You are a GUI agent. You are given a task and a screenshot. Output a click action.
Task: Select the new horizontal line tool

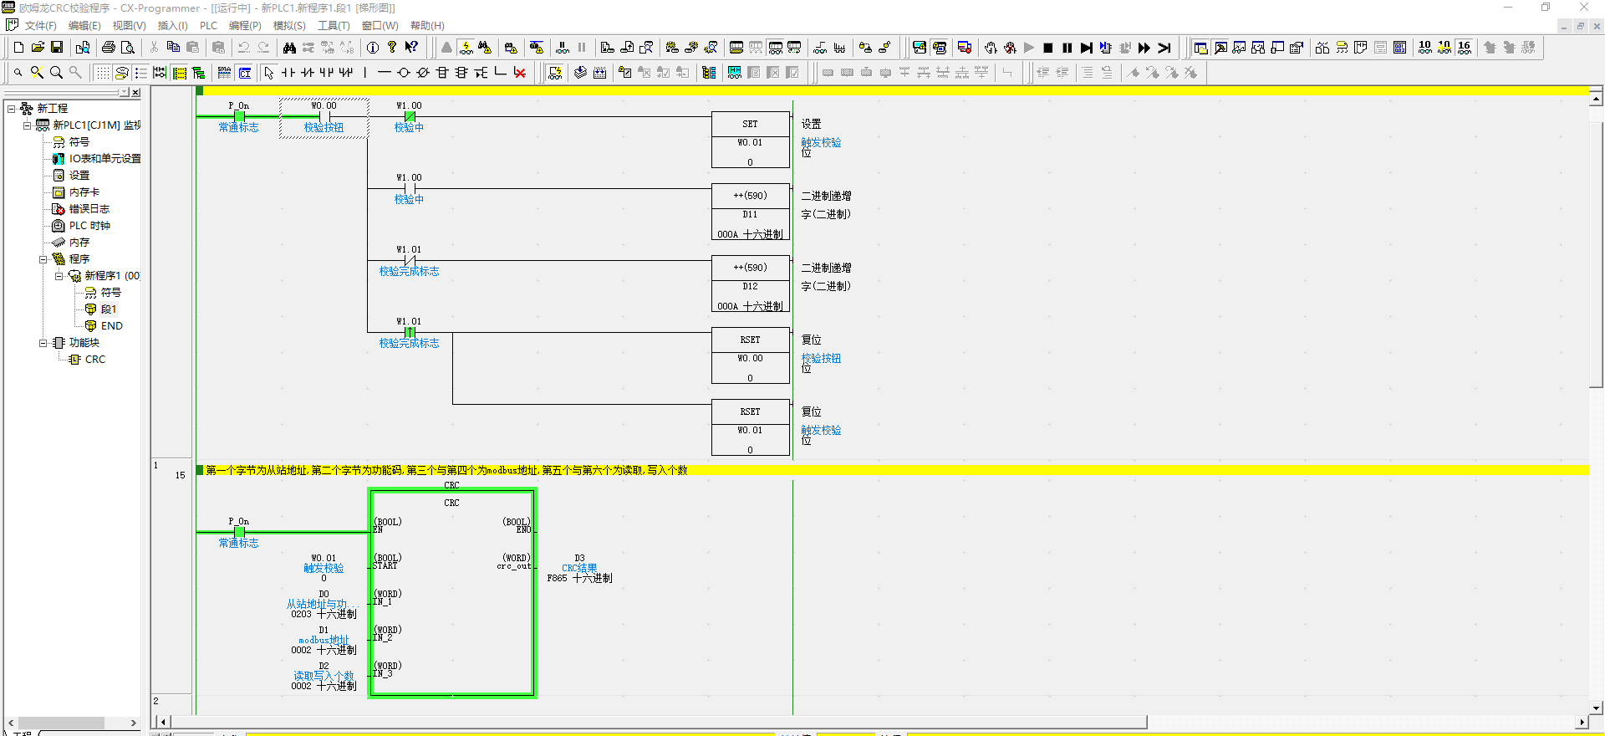(384, 73)
